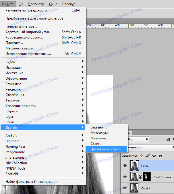This screenshot has height=194, width=174.
Task: Open the Nik Collection submenu
Action: tap(43, 163)
